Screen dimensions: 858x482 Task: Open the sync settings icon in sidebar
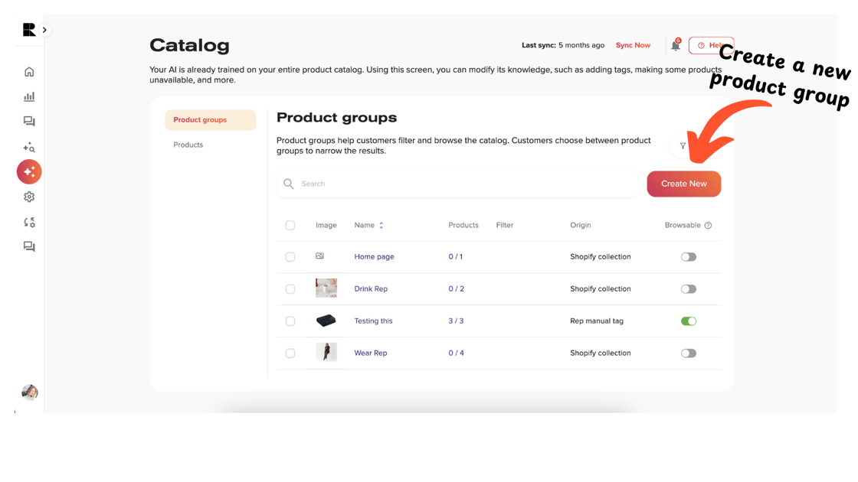[x=29, y=222]
